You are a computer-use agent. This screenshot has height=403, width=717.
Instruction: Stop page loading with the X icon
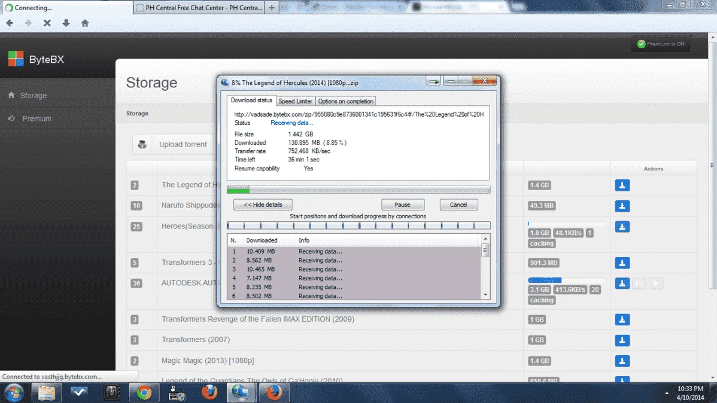pyautogui.click(x=47, y=23)
